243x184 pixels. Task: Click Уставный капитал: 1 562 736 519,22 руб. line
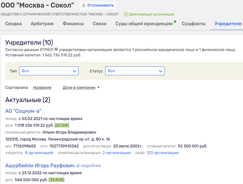tap(43, 55)
